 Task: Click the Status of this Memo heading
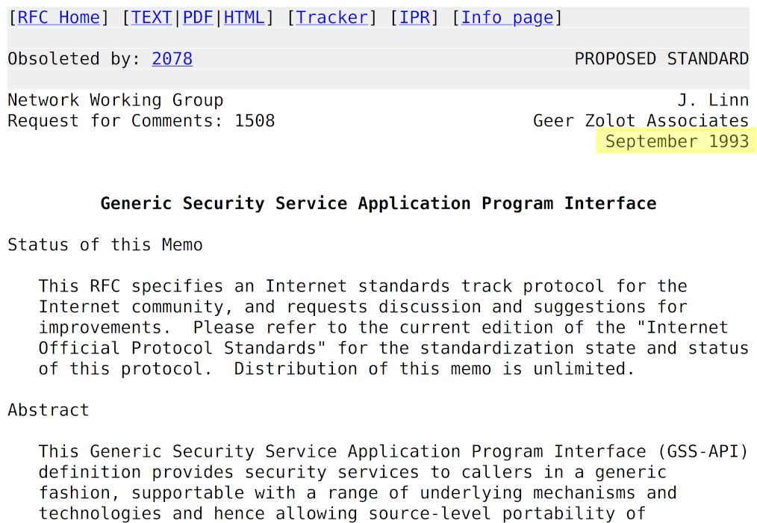[105, 245]
